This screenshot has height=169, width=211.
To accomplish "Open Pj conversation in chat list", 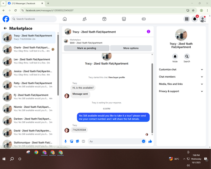I will [28, 97].
